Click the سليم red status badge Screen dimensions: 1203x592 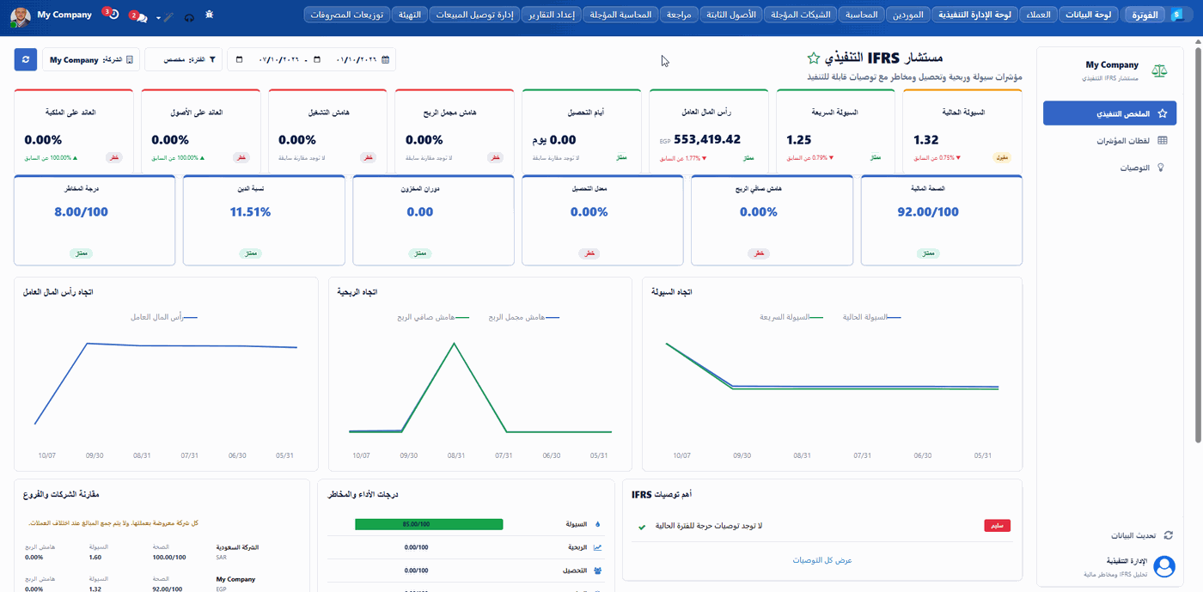tap(997, 526)
